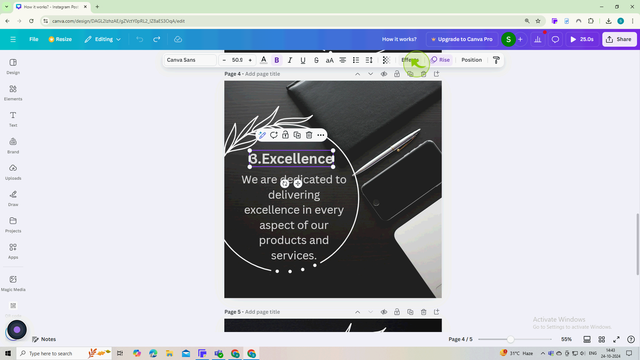The height and width of the screenshot is (360, 640).
Task: Click the Upgrade to Canva Pro button
Action: pos(462,39)
